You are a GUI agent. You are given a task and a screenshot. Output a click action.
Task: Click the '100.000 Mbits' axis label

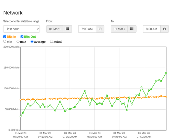11,88
